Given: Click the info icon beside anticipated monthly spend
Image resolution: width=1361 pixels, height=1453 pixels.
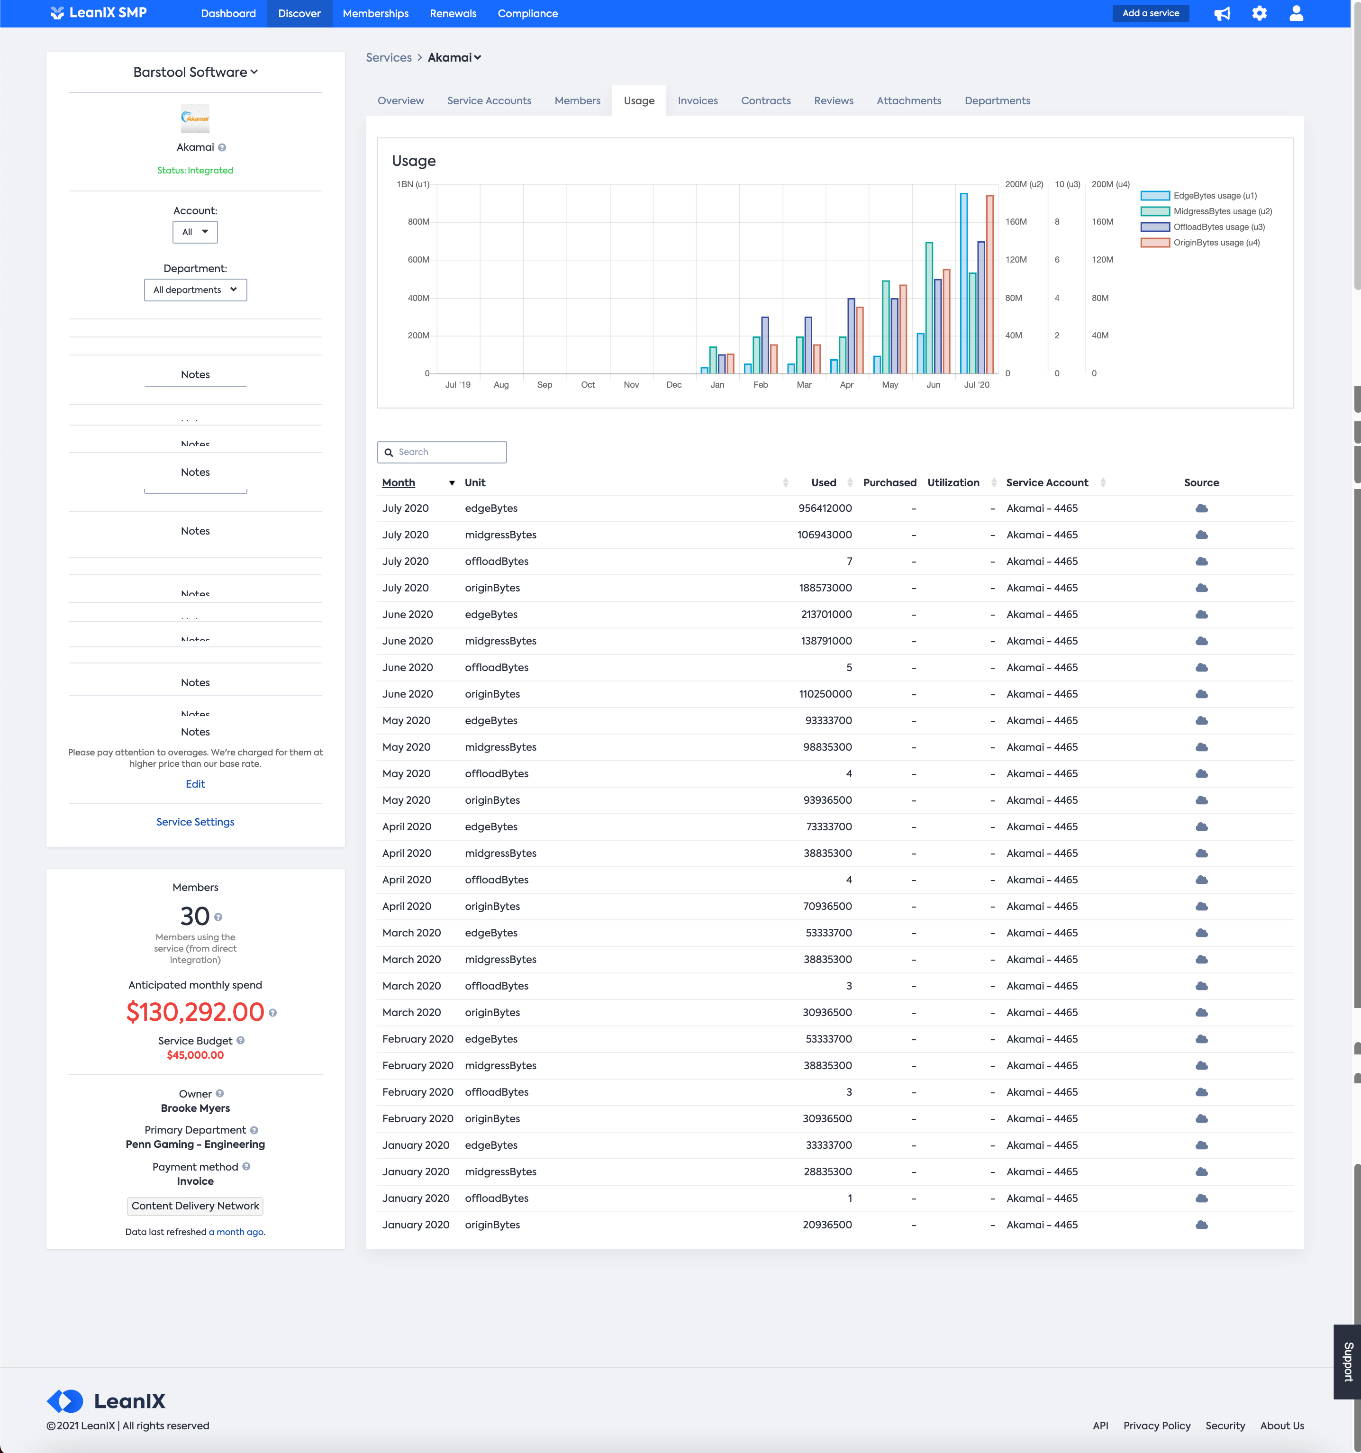Looking at the screenshot, I should pyautogui.click(x=272, y=1013).
